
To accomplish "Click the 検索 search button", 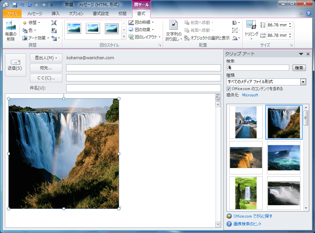I will [x=299, y=68].
